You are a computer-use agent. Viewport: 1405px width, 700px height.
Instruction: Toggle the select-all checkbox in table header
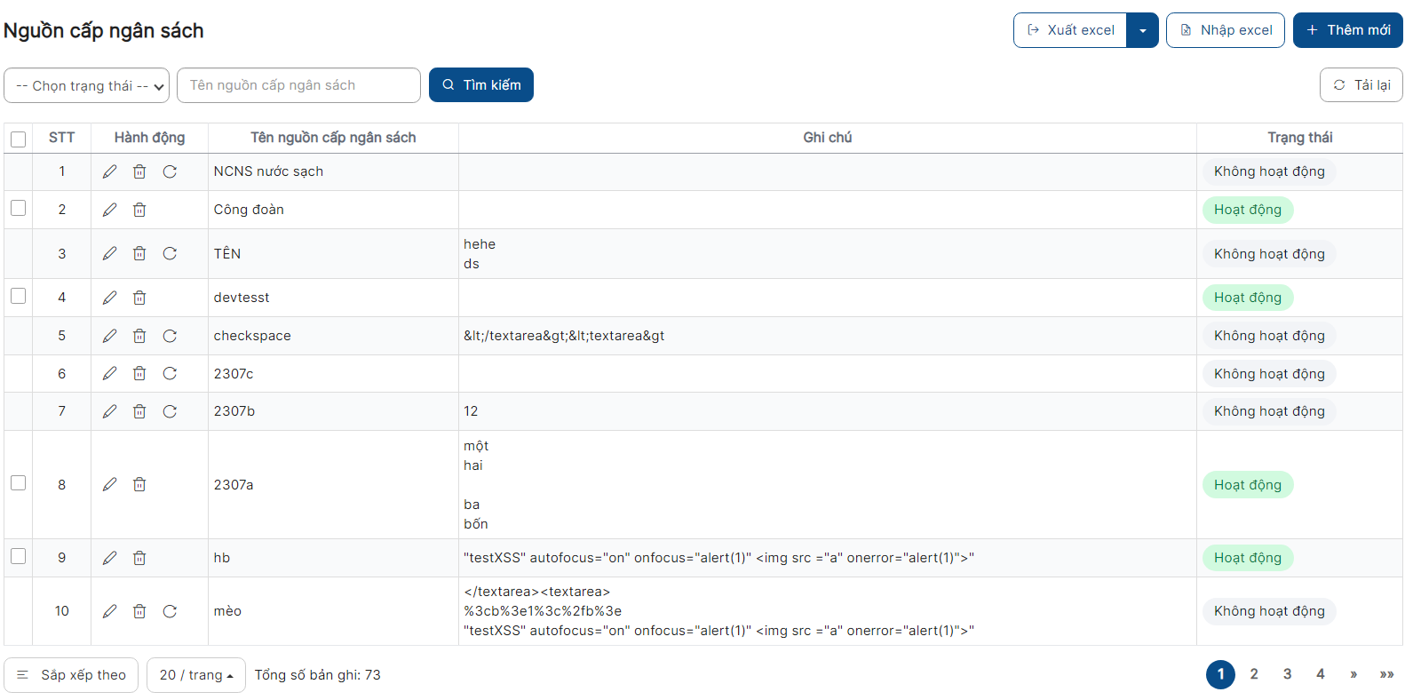18,139
